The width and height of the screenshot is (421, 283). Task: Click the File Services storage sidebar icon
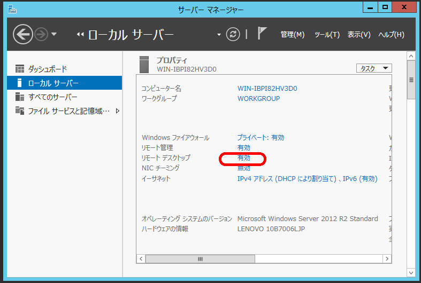click(x=20, y=111)
